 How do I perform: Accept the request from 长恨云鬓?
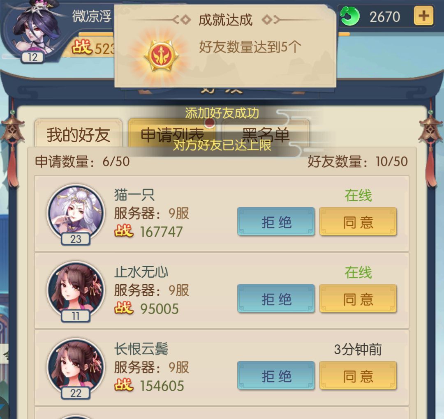(x=358, y=375)
